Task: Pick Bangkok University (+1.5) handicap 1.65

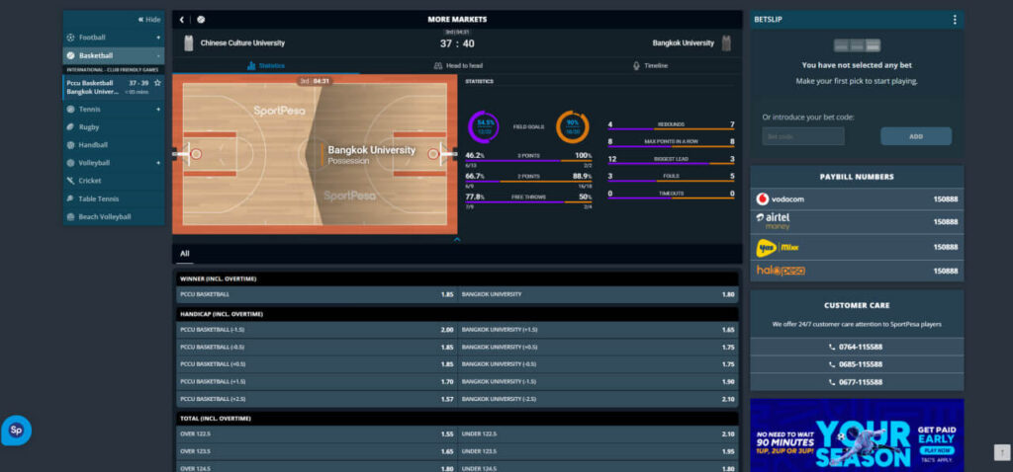Action: point(599,330)
